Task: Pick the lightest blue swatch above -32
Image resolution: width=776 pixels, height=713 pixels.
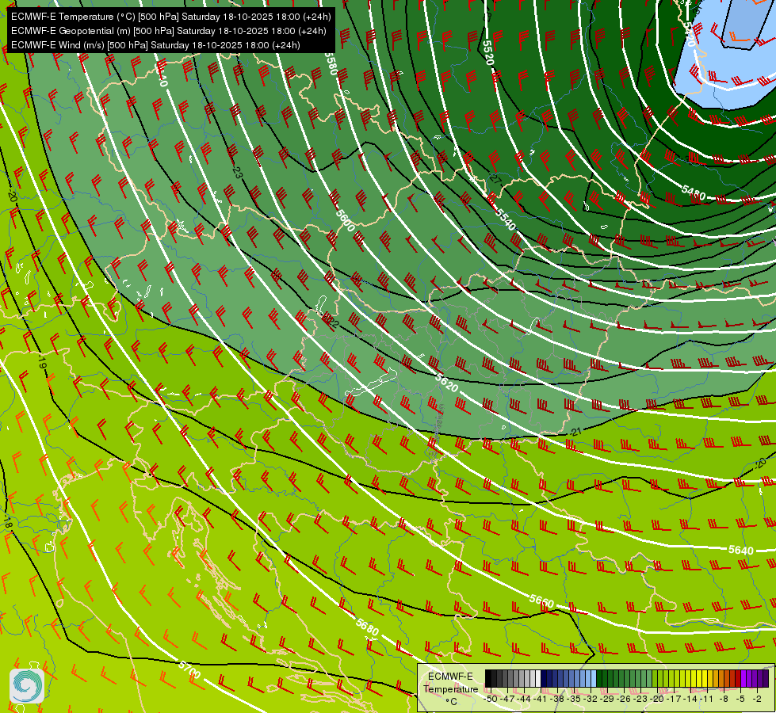Action: pyautogui.click(x=594, y=678)
